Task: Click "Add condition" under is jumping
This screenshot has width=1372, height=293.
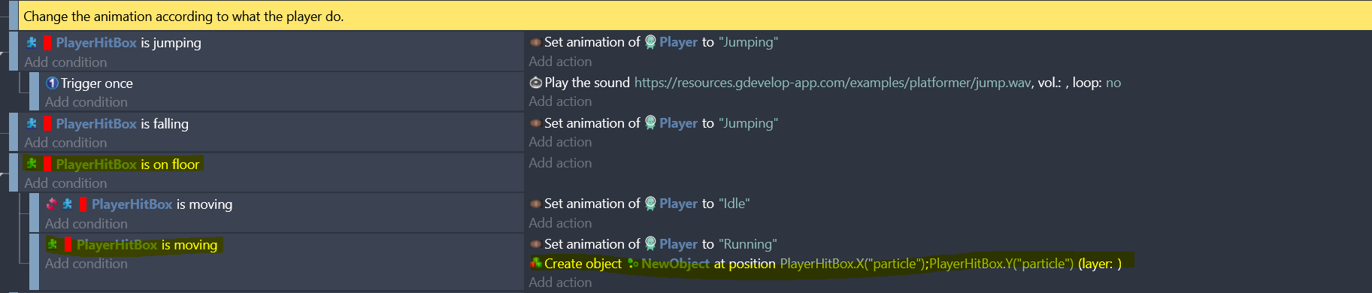Action: click(65, 62)
